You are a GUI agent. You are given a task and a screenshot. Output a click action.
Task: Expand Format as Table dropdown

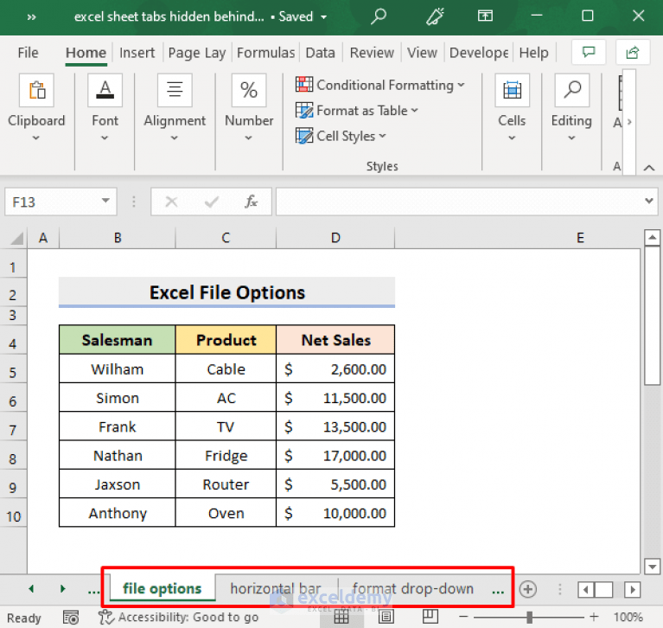pos(414,110)
